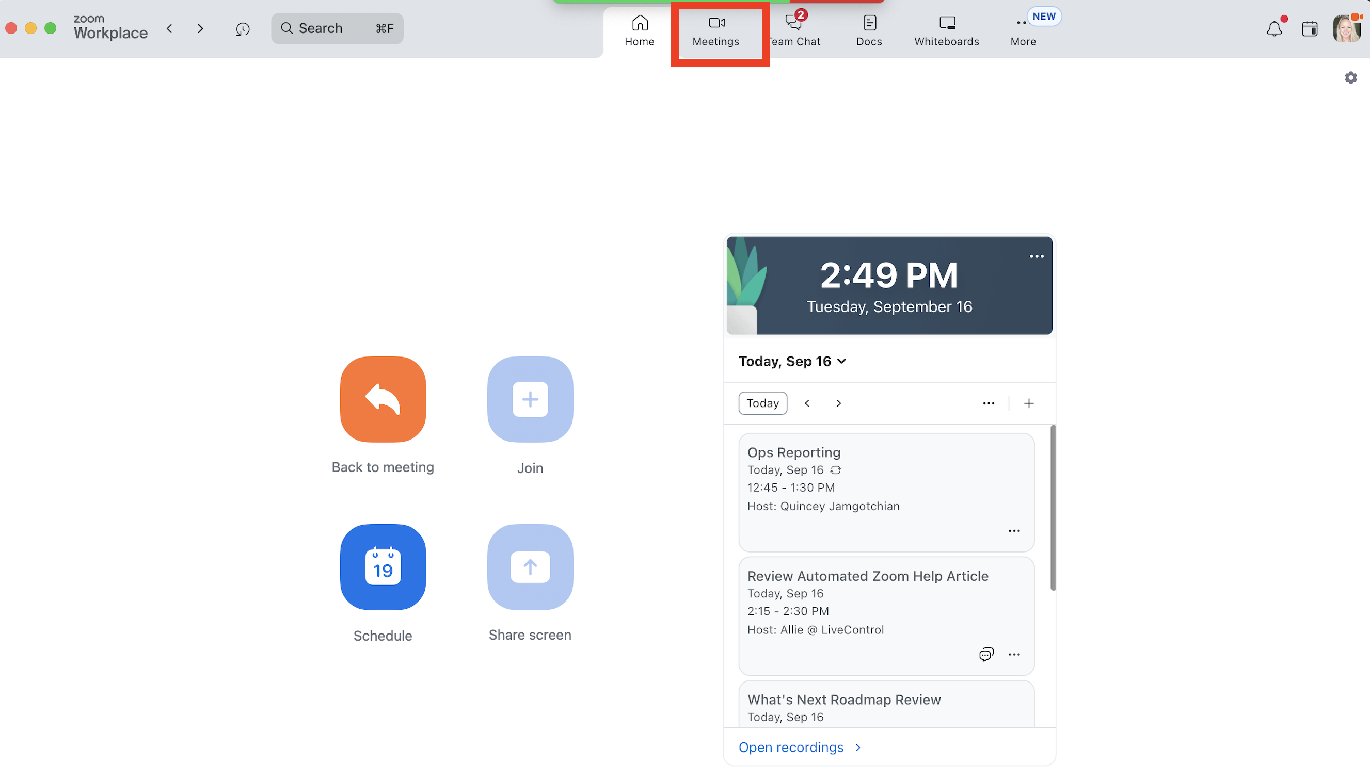The height and width of the screenshot is (780, 1370).
Task: Switch to the Meetings tab
Action: [715, 30]
